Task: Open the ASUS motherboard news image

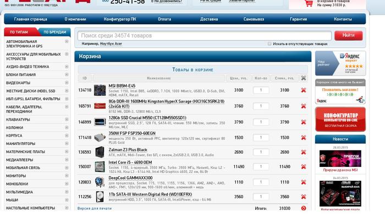Action: tap(340, 193)
